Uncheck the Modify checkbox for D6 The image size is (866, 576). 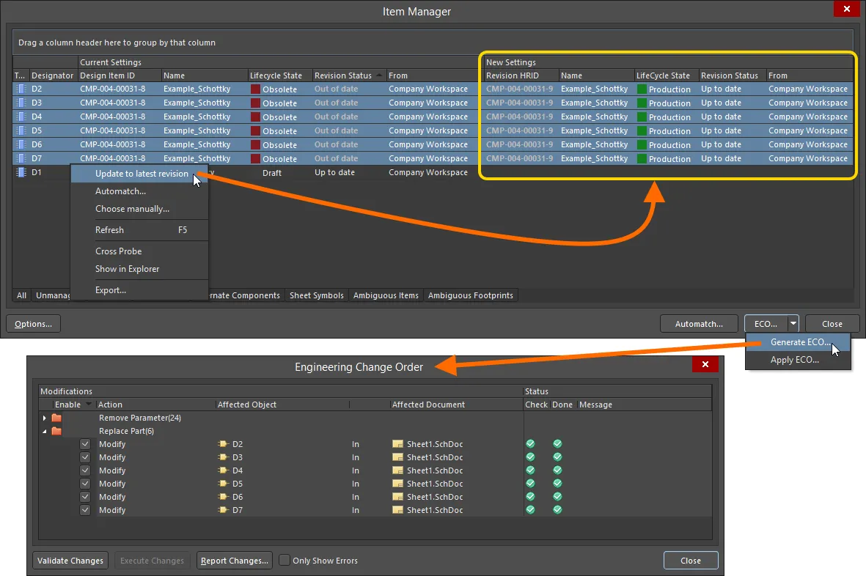coord(85,497)
